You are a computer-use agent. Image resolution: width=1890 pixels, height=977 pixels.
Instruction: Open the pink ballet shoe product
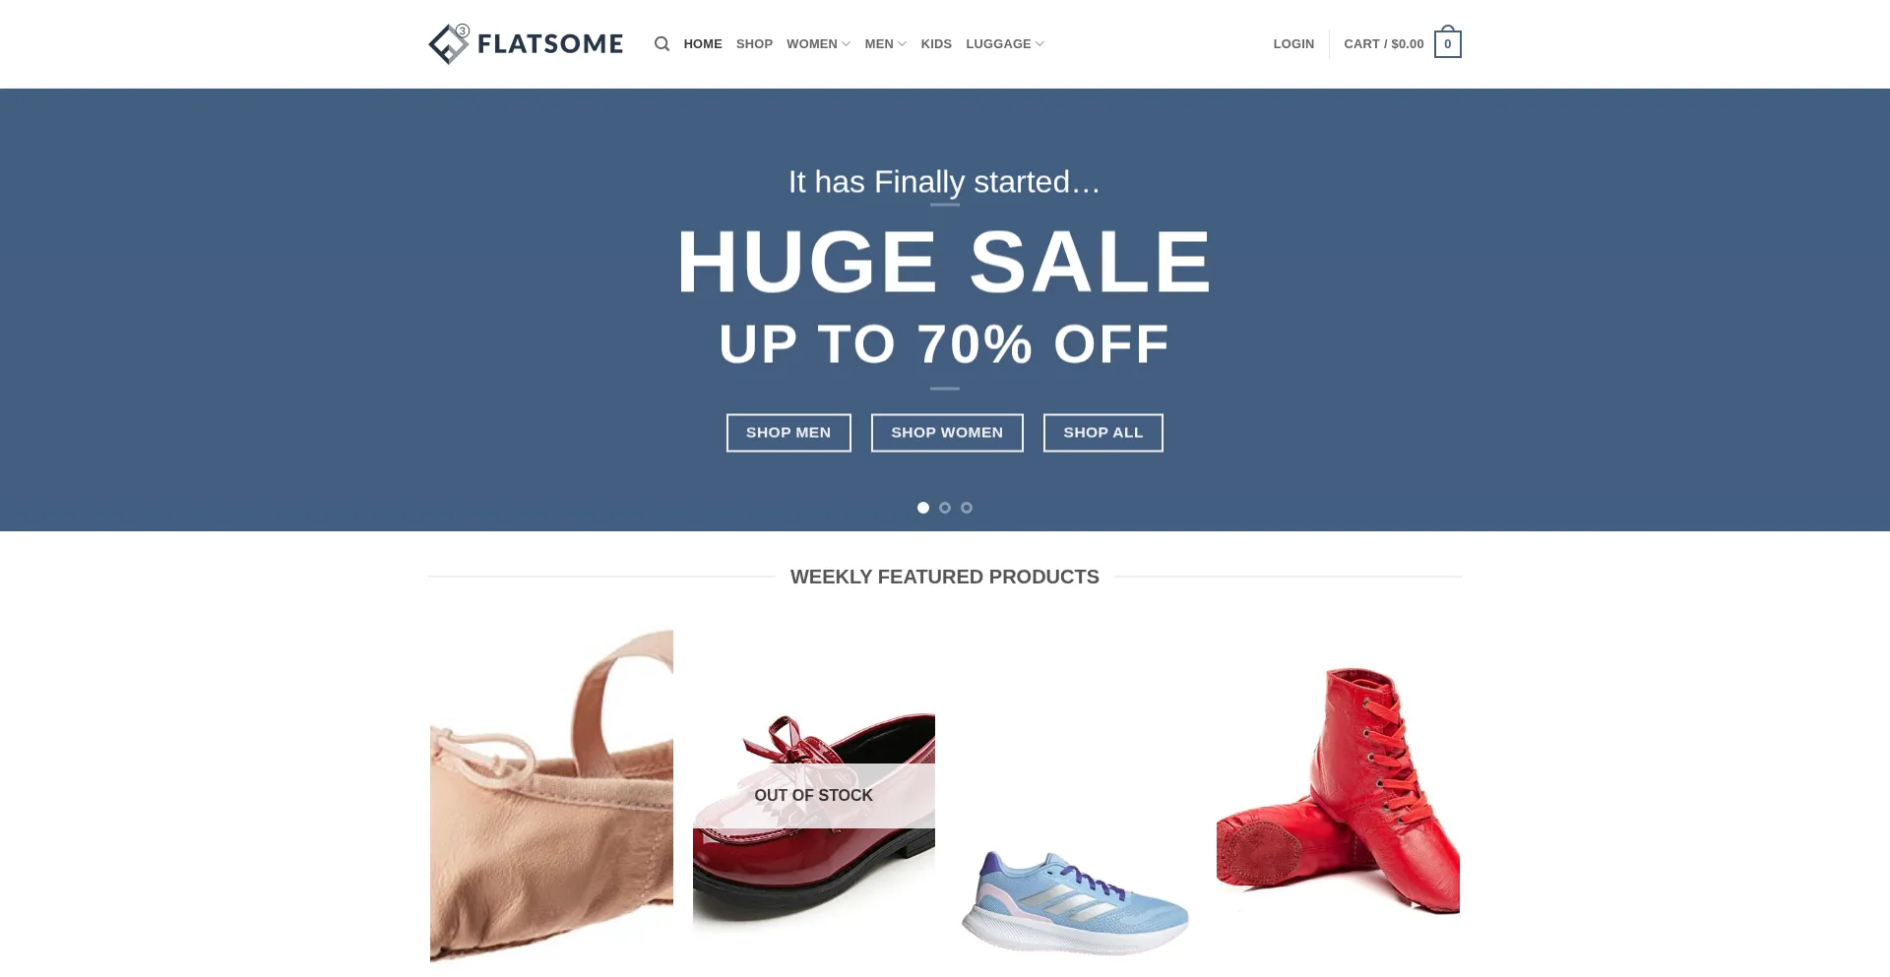coord(551,795)
